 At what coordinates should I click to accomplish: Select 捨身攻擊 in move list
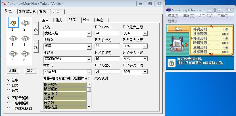(x=65, y=85)
